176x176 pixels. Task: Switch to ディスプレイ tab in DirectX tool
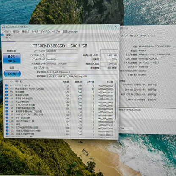click(x=124, y=36)
